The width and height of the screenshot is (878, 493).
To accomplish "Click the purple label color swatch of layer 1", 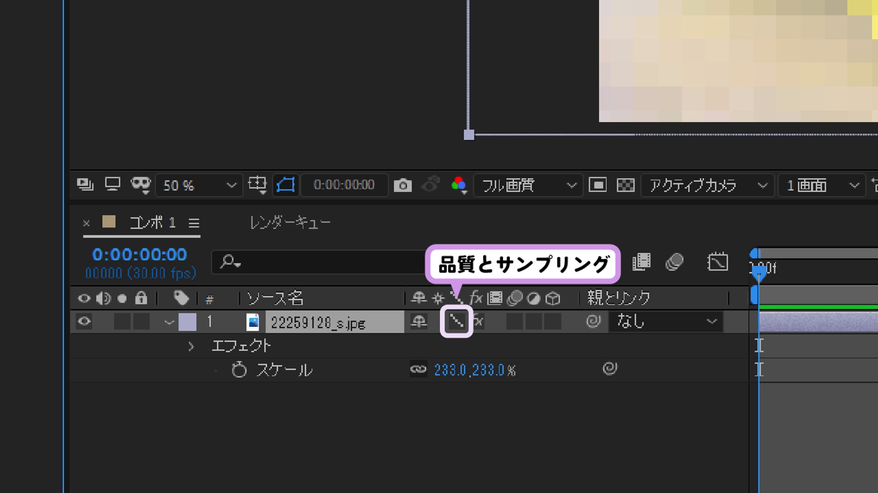I will 187,322.
